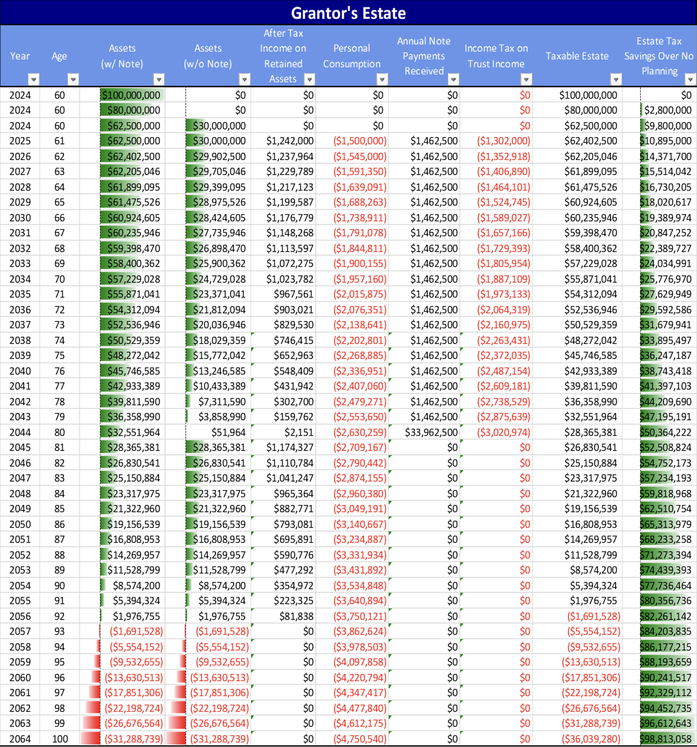
Task: Click the ($1,844,811) personal consumption cell
Action: pyautogui.click(x=352, y=249)
